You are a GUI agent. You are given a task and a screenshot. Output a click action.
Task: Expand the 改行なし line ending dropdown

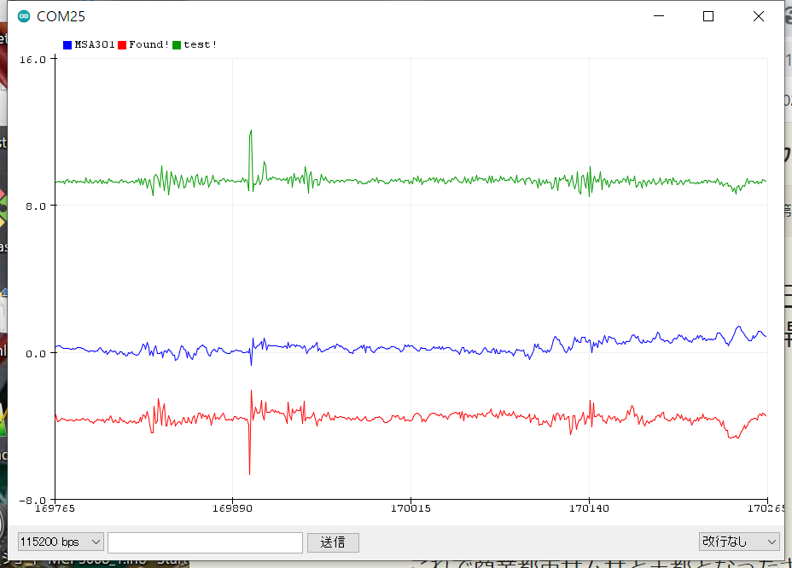[738, 542]
